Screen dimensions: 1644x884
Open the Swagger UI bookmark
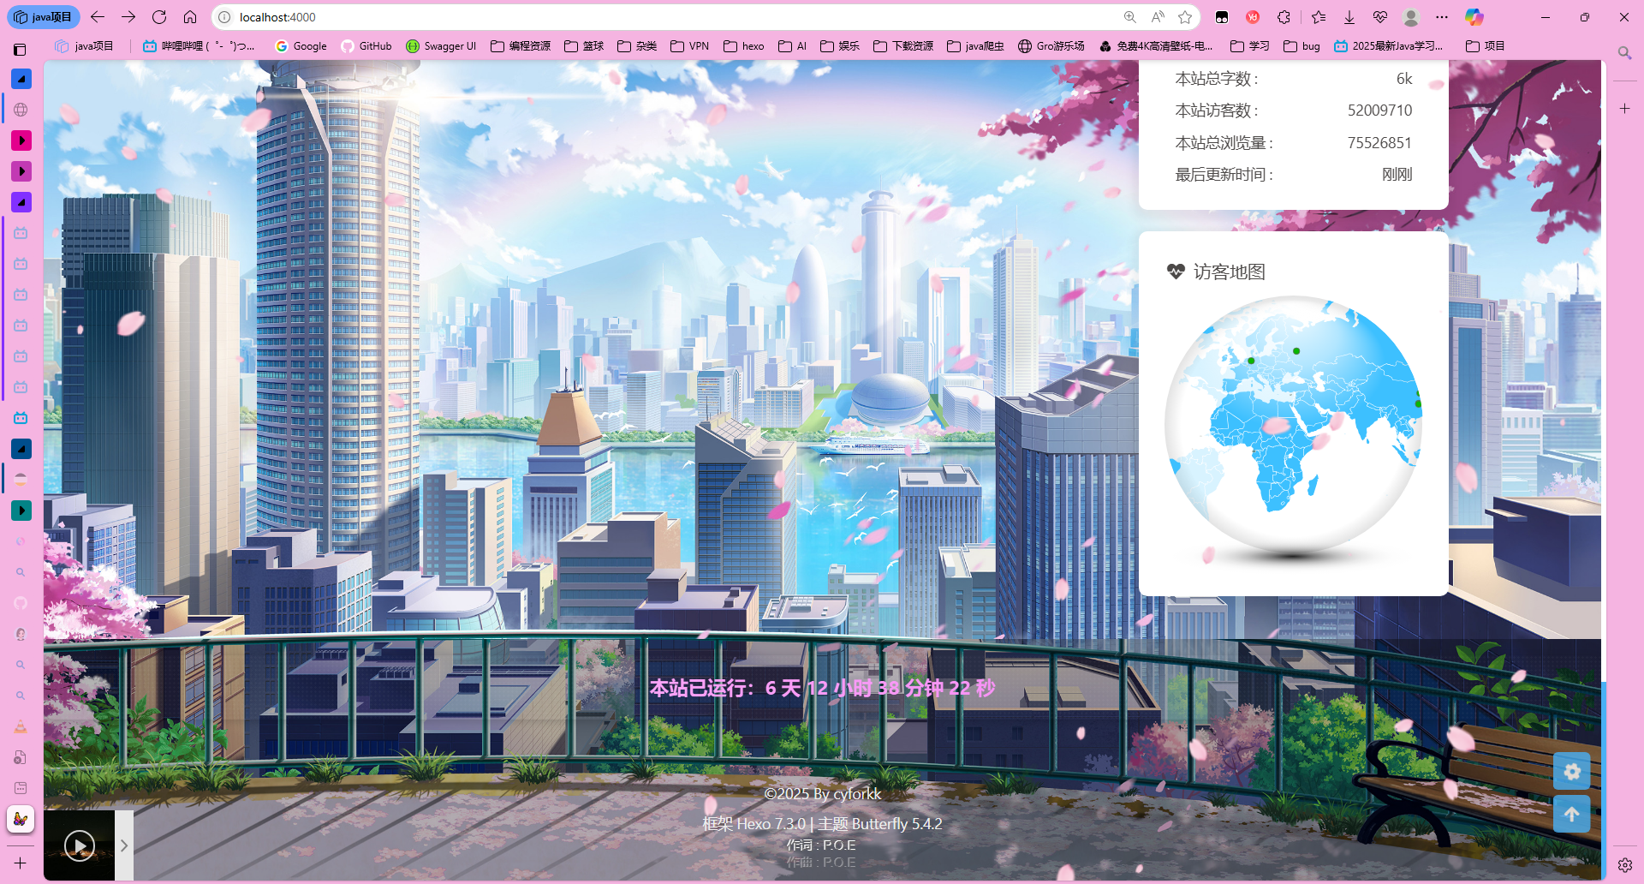441,46
